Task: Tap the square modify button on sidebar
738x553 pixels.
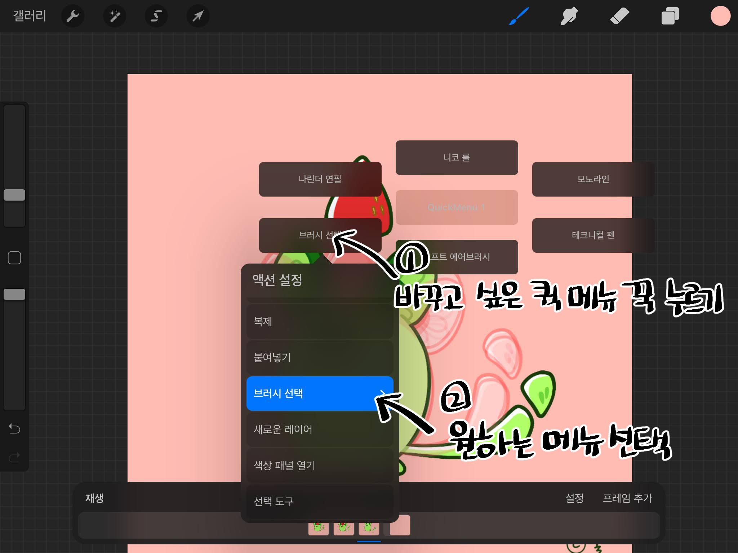Action: click(x=14, y=258)
